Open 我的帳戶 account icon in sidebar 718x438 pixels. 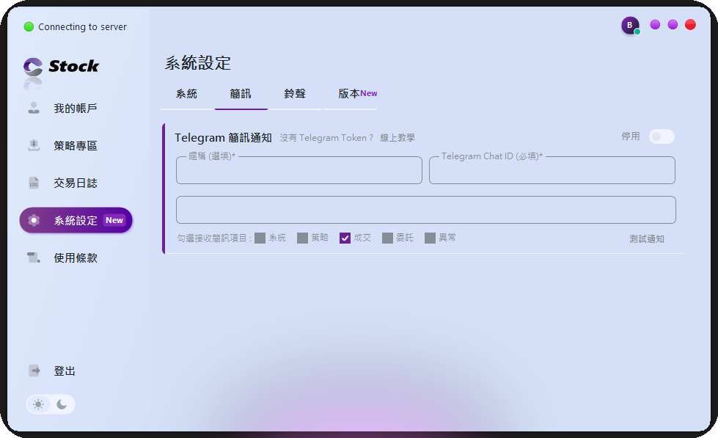34,108
